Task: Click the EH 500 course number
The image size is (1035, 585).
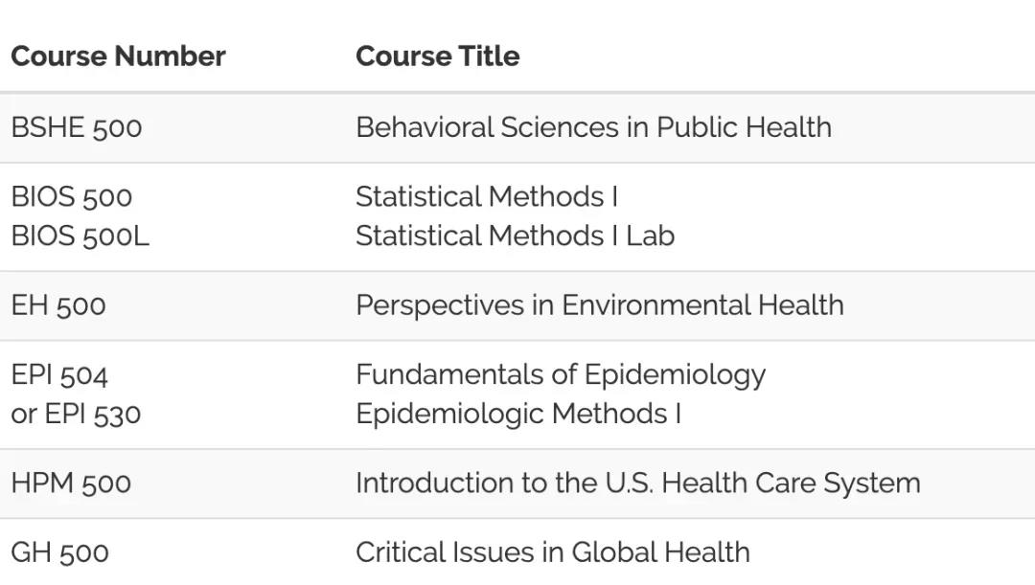Action: pyautogui.click(x=58, y=306)
